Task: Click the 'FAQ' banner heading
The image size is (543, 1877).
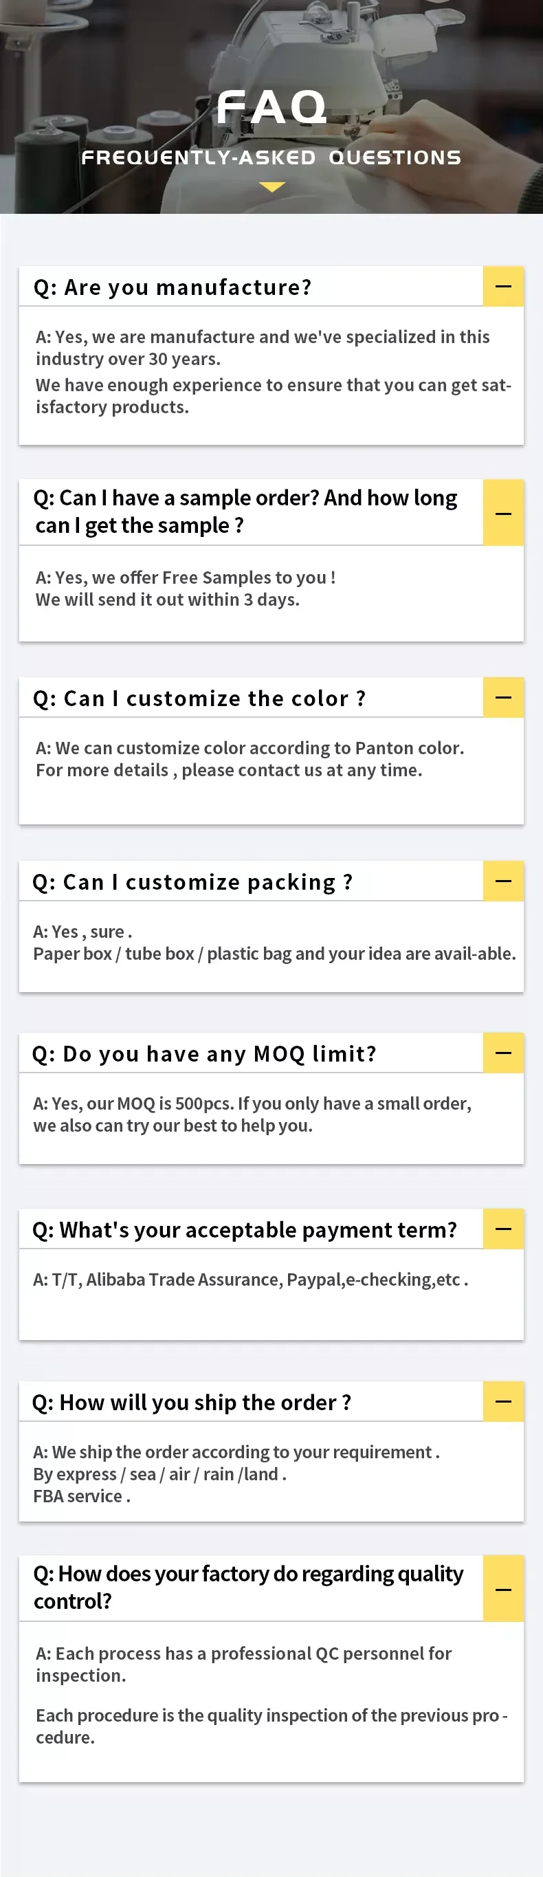Action: (271, 108)
